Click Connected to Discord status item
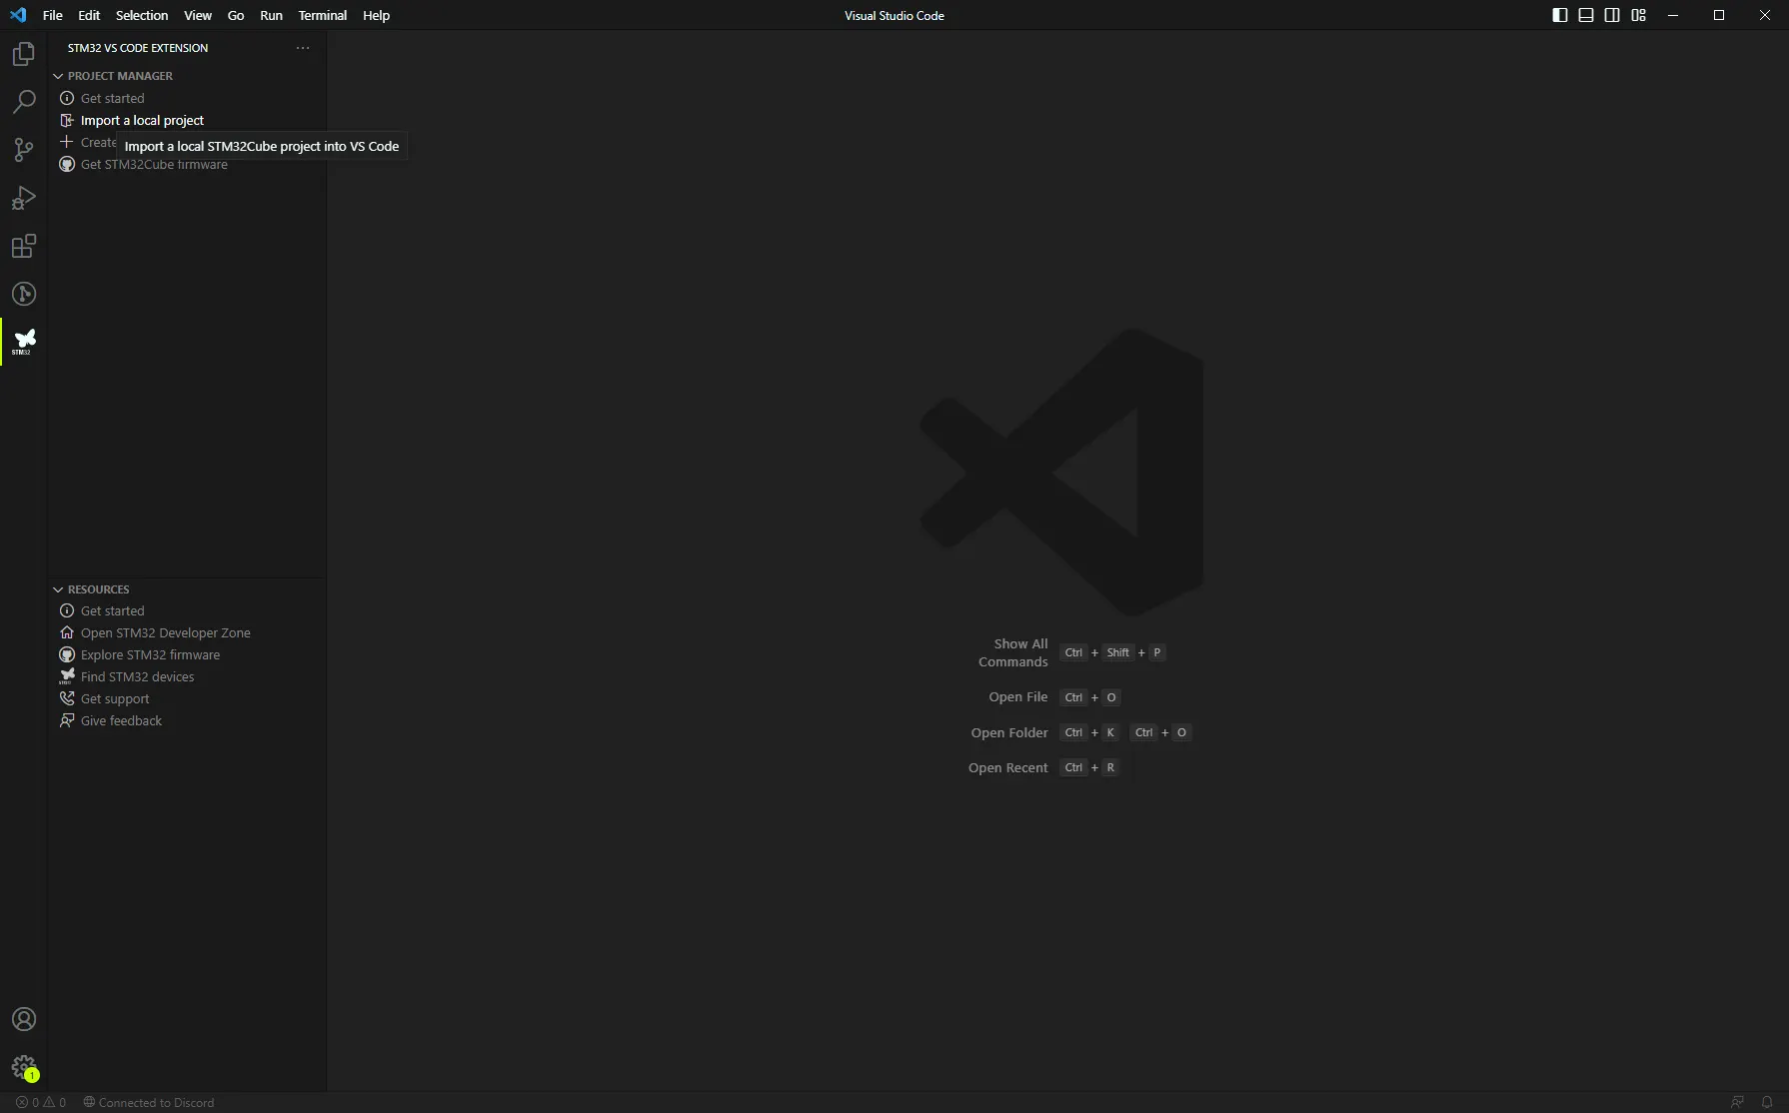The height and width of the screenshot is (1113, 1789). (x=148, y=1102)
